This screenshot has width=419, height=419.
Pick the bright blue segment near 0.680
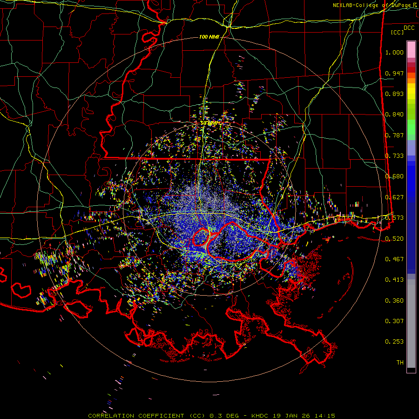click(411, 179)
